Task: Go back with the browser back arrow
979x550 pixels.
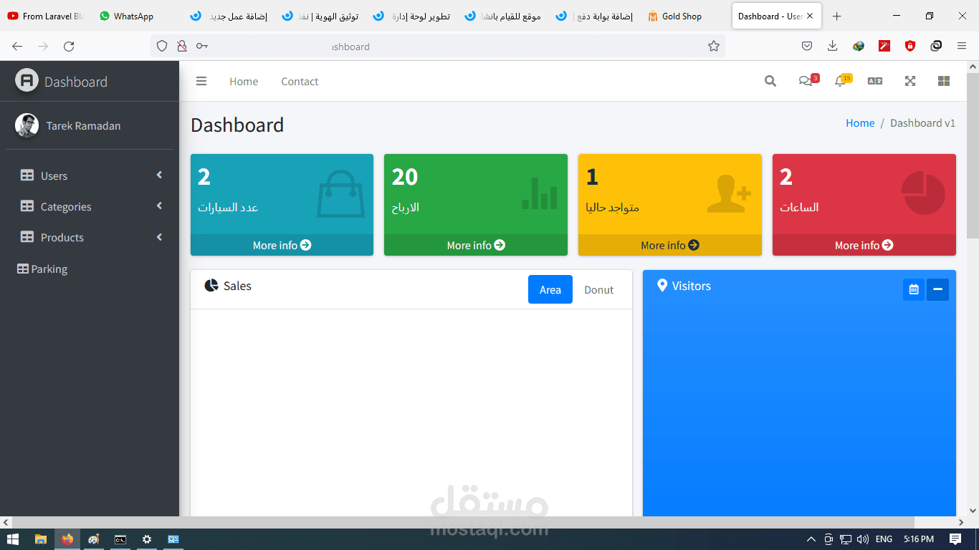Action: [x=17, y=46]
